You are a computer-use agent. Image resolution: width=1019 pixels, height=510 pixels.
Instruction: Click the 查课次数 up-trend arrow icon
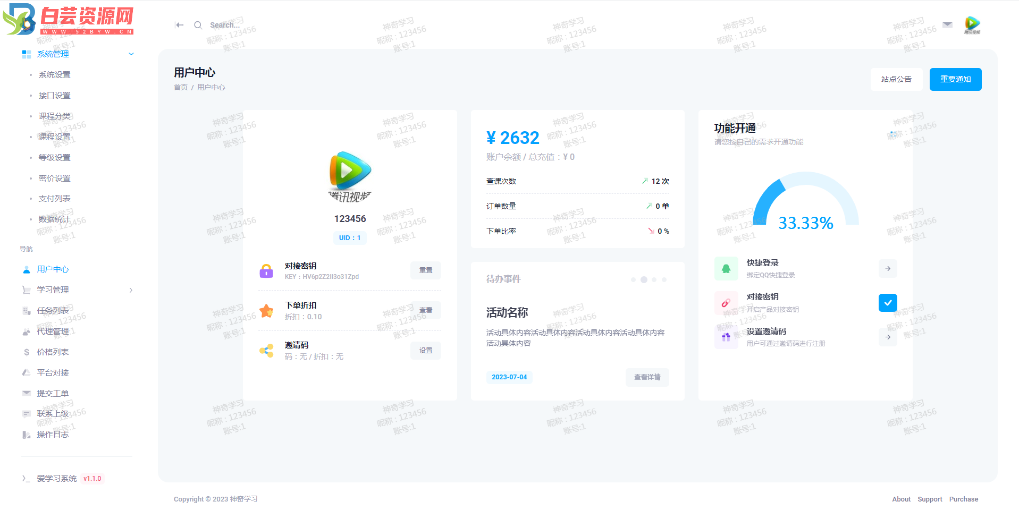(645, 181)
